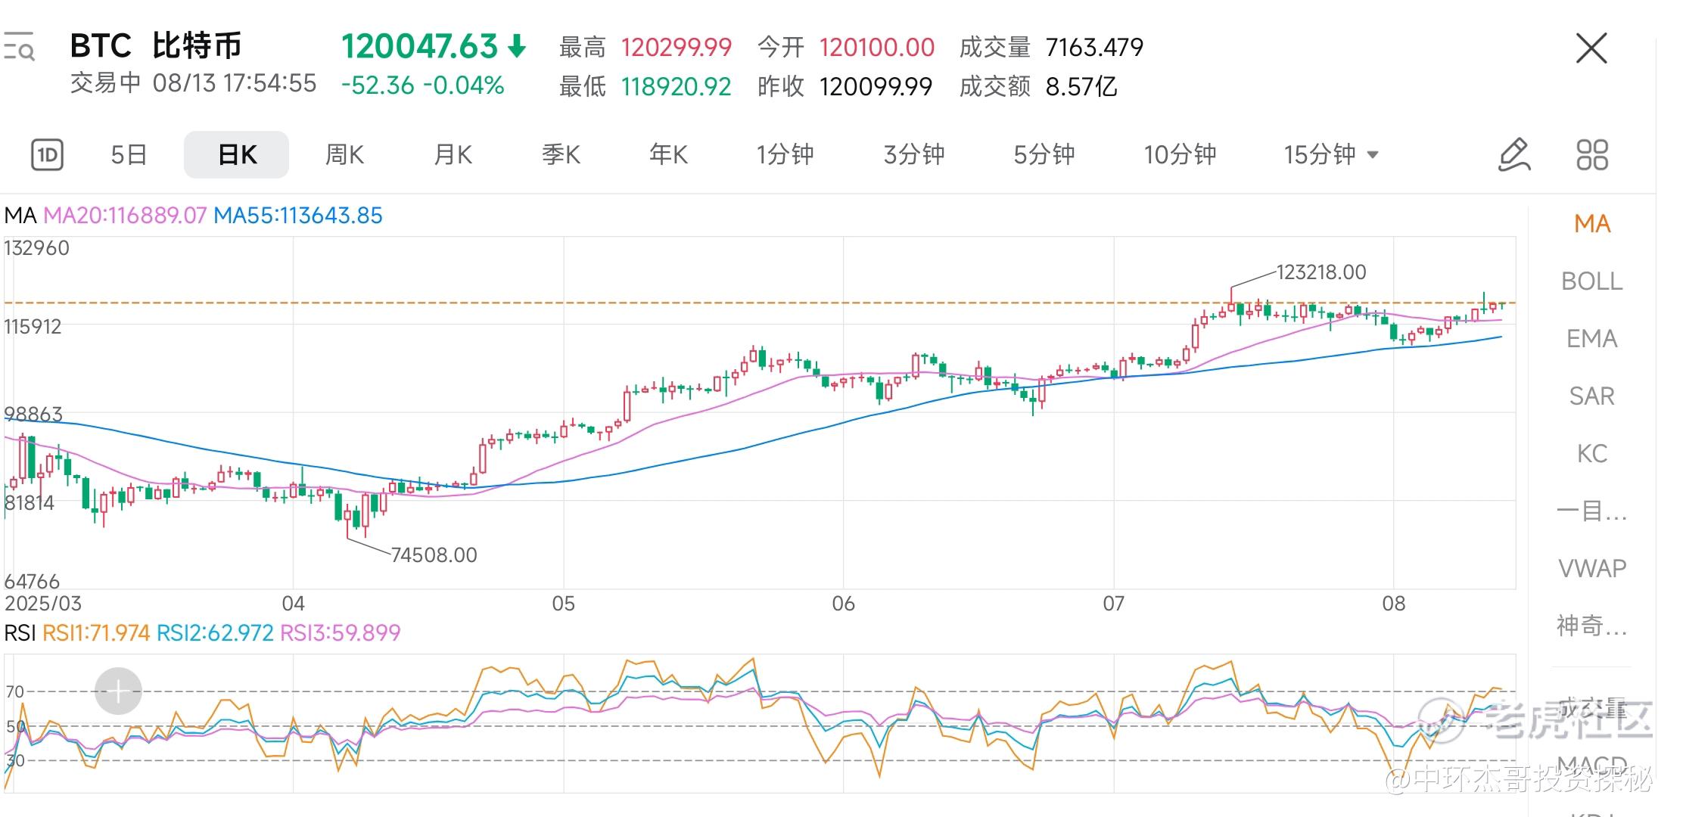Click the 123218.00 high price marker
This screenshot has width=1686, height=817.
click(1320, 272)
